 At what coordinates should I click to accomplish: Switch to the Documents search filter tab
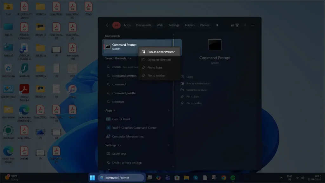[x=143, y=25]
